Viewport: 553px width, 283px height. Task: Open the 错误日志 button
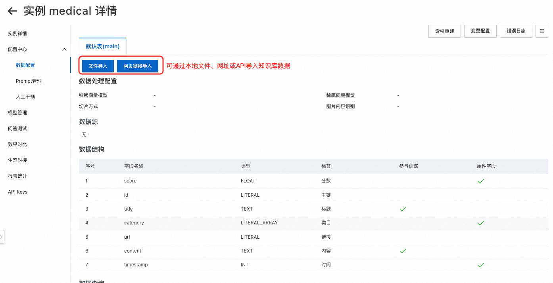click(x=516, y=31)
